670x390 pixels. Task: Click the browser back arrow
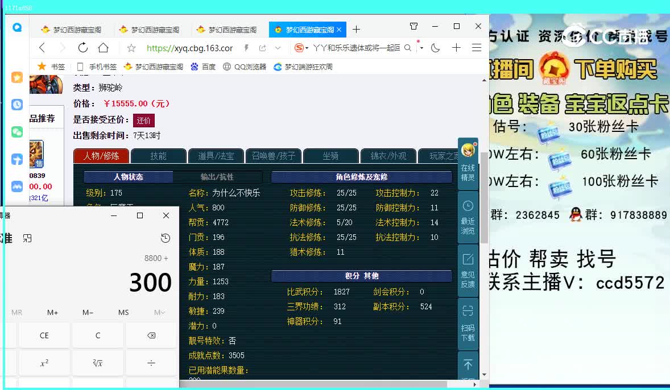(42, 48)
